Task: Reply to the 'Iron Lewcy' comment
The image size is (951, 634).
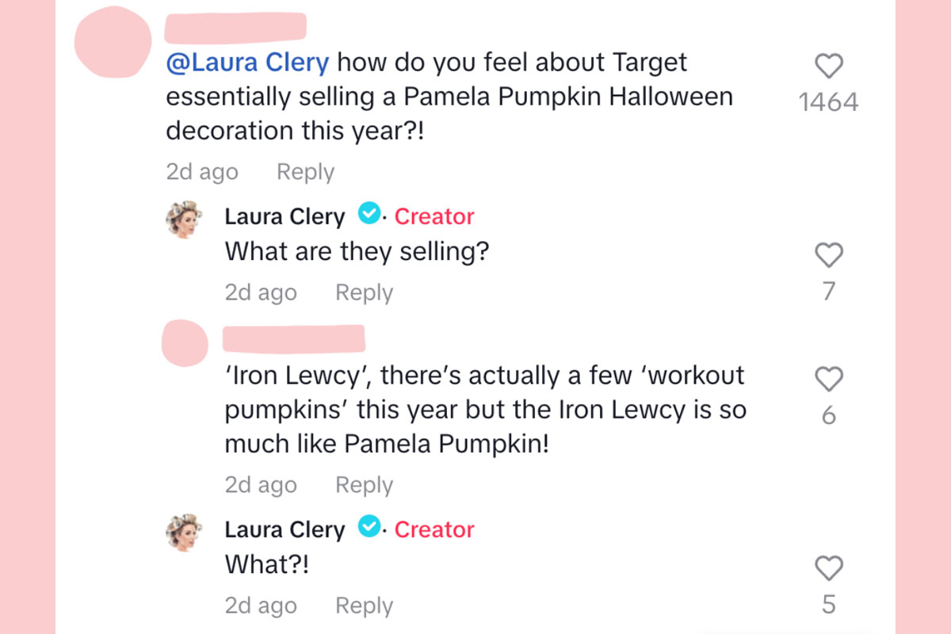Action: click(x=363, y=484)
